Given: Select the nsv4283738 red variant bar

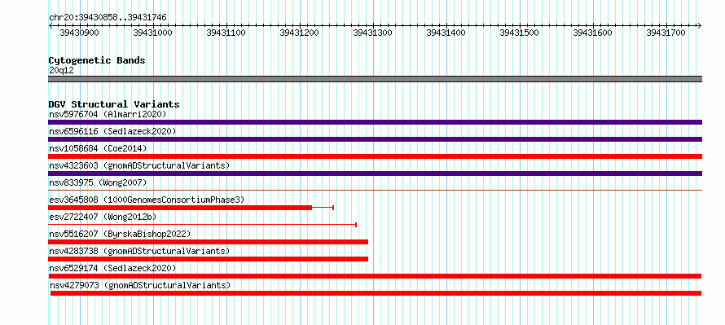Looking at the screenshot, I should click(208, 259).
